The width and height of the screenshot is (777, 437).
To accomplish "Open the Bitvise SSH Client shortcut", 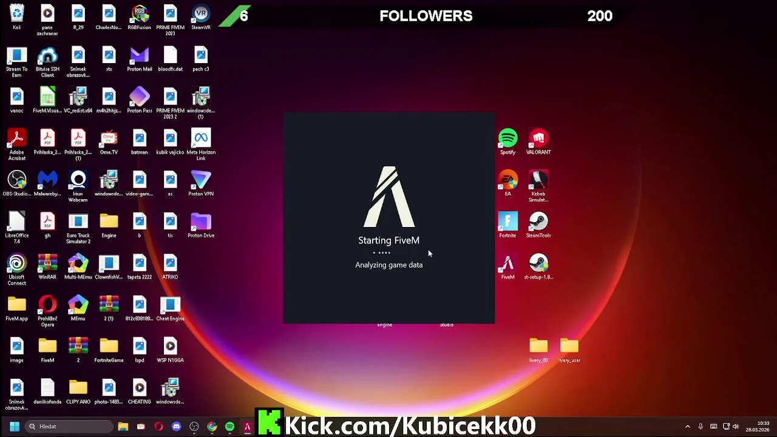I will (x=47, y=62).
